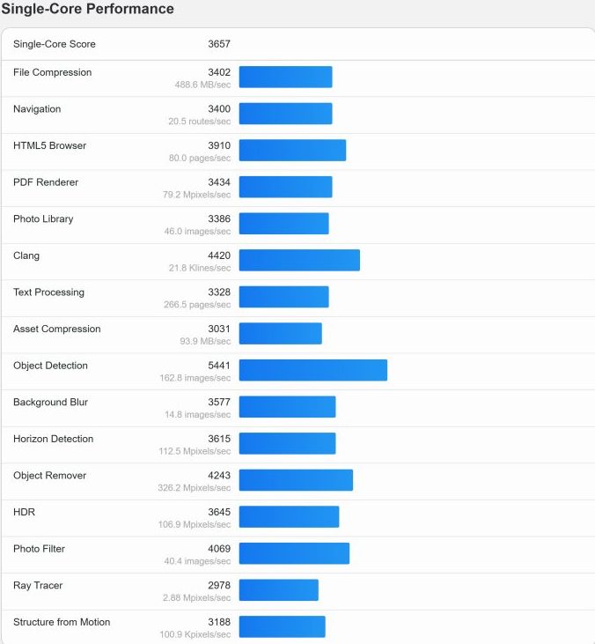The height and width of the screenshot is (644, 595).
Task: Click the Horizon Detection score 3615
Action: (x=218, y=439)
